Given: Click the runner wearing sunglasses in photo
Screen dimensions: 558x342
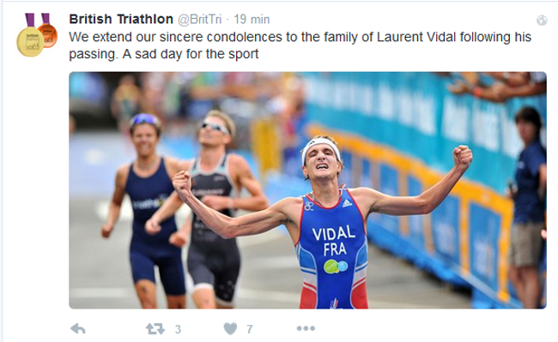Looking at the screenshot, I should [209, 207].
